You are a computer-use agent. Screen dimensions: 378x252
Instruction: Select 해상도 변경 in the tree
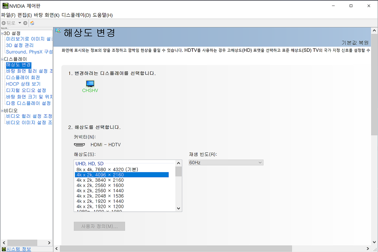(18, 65)
